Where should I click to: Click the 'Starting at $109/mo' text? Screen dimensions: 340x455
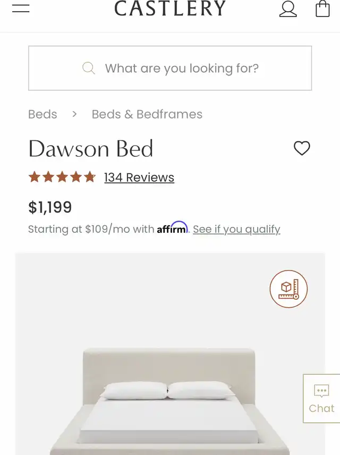90,229
